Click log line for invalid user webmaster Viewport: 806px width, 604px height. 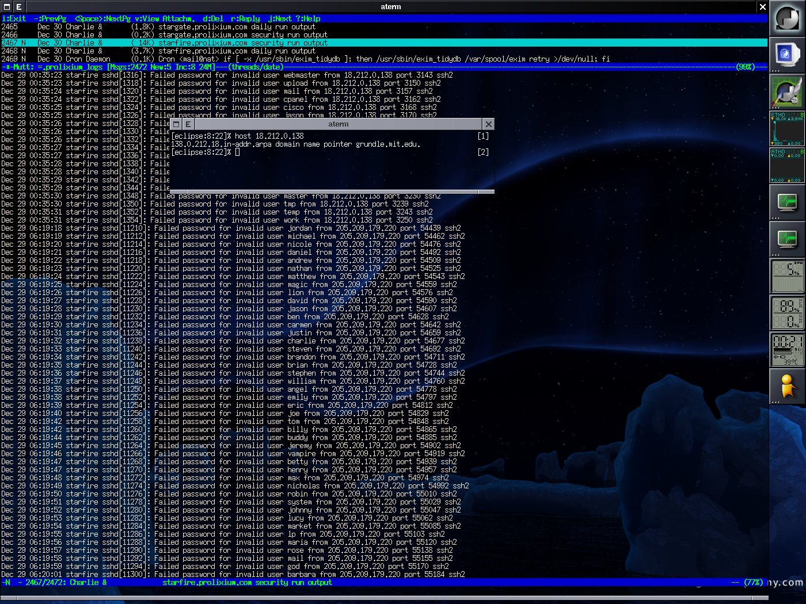pos(227,75)
